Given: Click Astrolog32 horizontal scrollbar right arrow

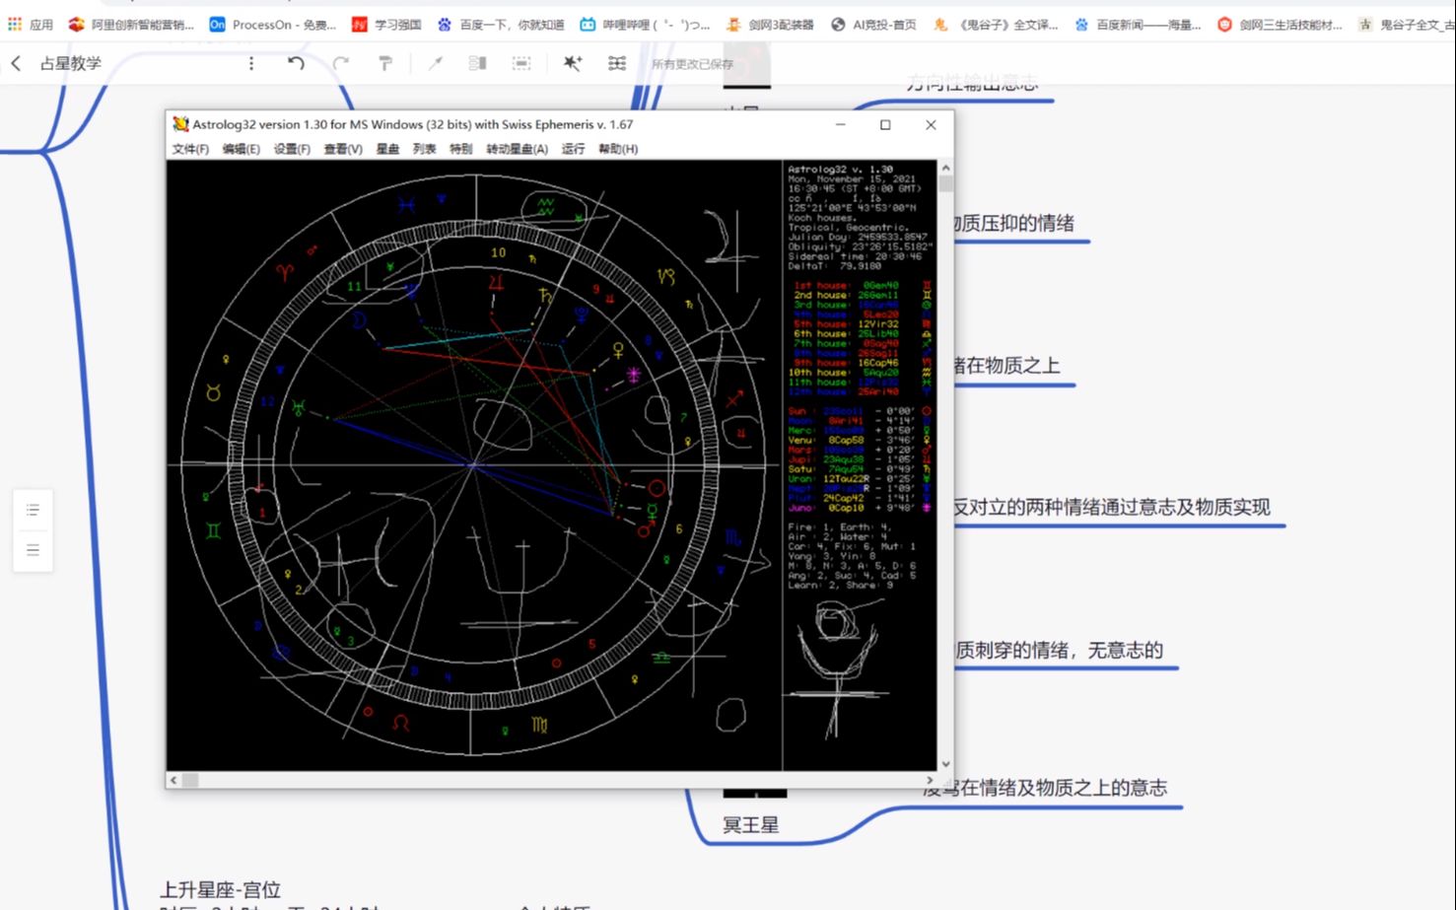Looking at the screenshot, I should coord(930,780).
